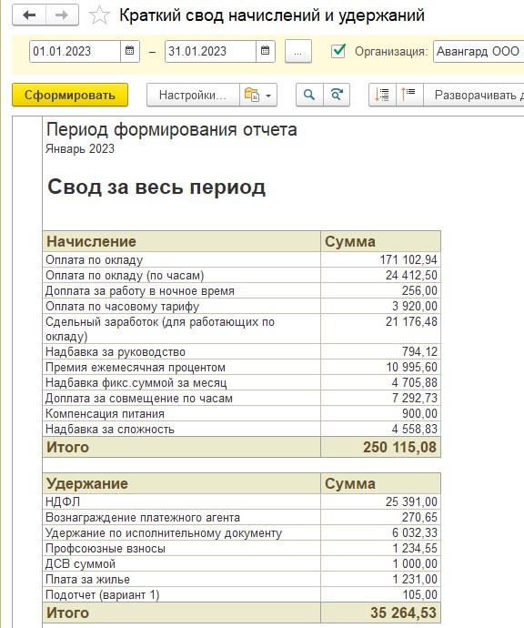Image resolution: width=524 pixels, height=628 pixels.
Task: Click the magnifier find icon
Action: click(309, 95)
